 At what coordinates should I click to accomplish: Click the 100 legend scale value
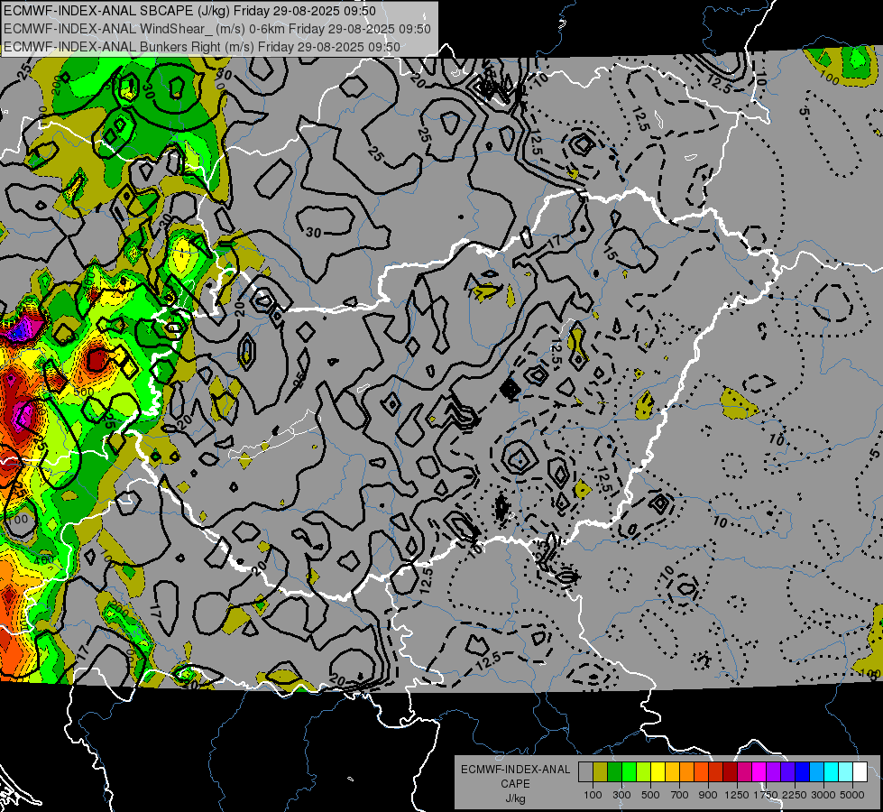point(593,795)
